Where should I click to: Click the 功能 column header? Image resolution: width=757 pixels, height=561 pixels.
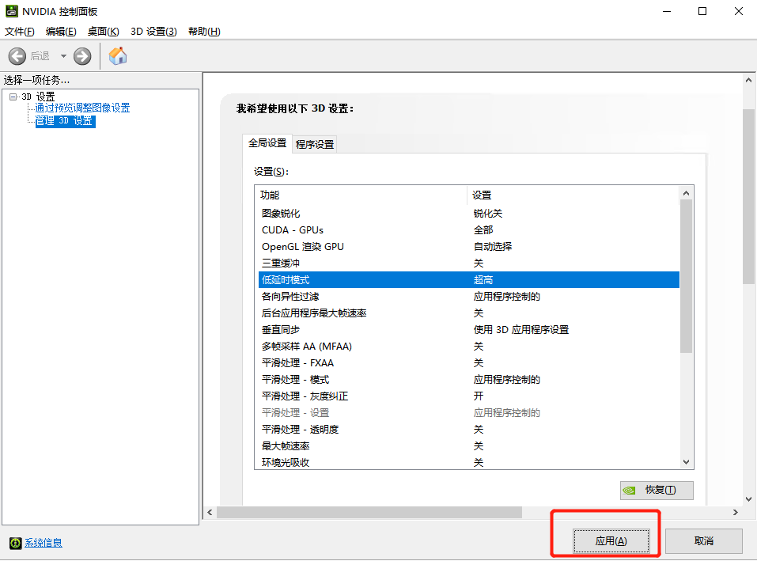361,195
